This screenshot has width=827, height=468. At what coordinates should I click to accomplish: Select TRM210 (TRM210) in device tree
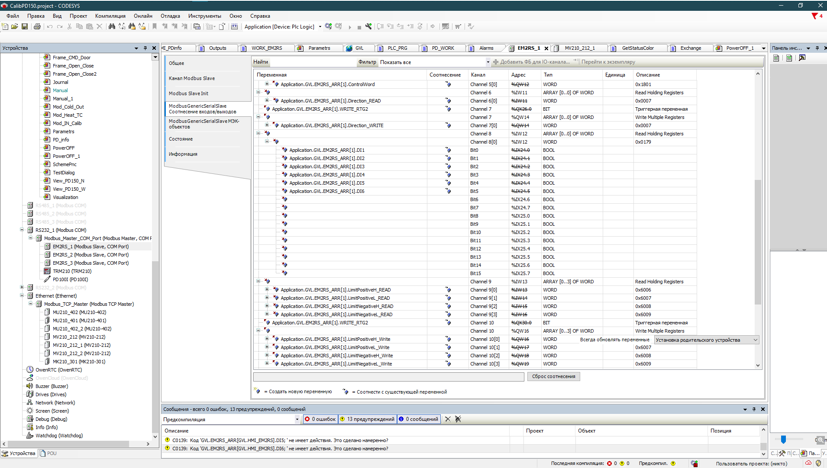(x=72, y=271)
